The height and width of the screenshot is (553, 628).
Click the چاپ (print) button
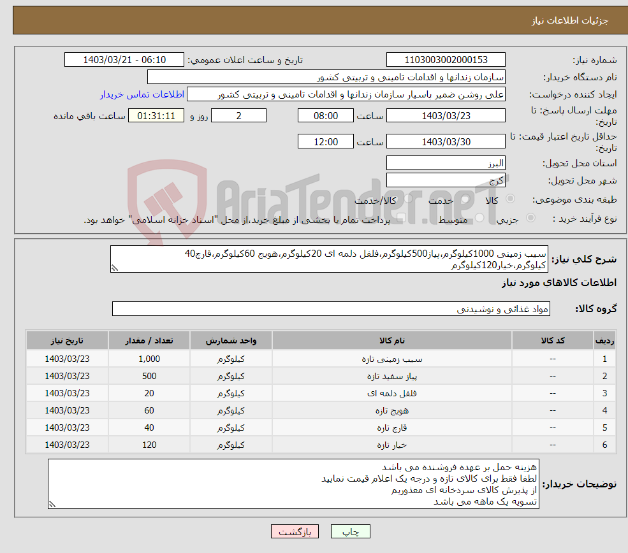coord(351,531)
